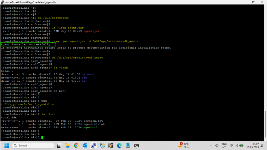Click 'Agent installed successfully.' message
This screenshot has width=267, height=150.
point(26,44)
